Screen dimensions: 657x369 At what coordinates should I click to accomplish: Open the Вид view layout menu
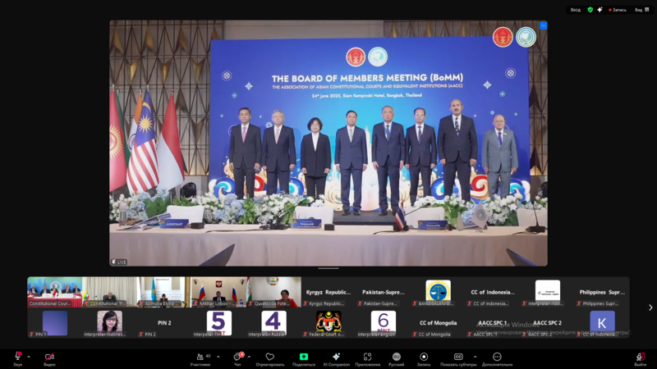(x=641, y=10)
